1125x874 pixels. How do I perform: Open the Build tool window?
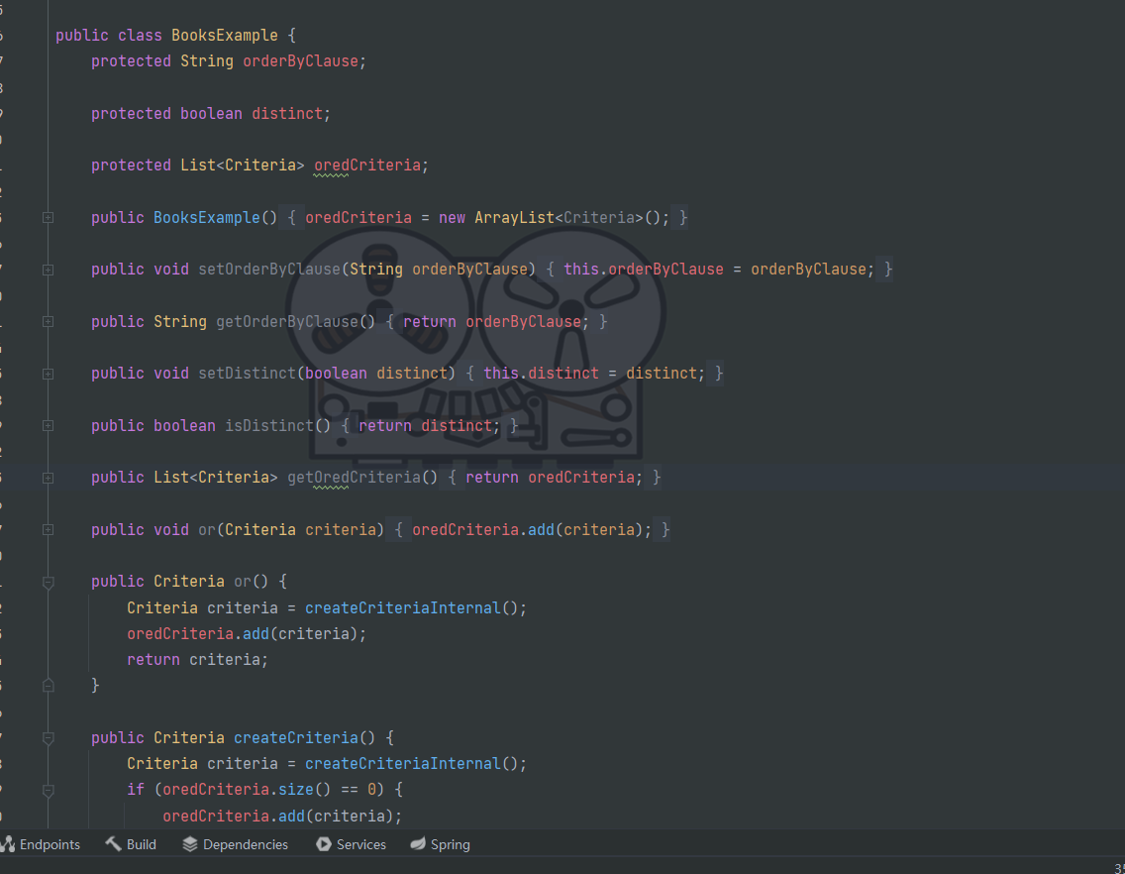click(x=132, y=844)
